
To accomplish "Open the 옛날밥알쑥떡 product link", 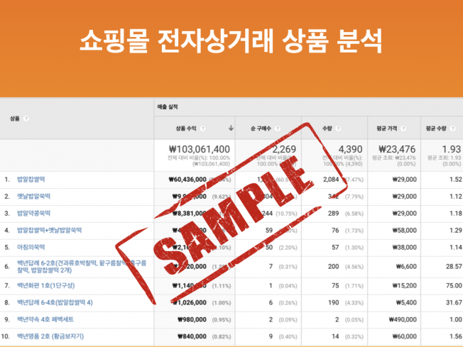I will [33, 197].
